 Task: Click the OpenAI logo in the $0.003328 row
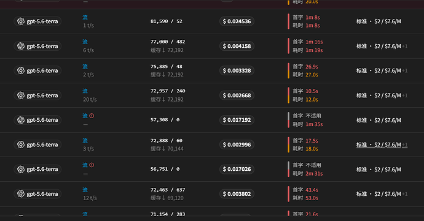pyautogui.click(x=21, y=70)
